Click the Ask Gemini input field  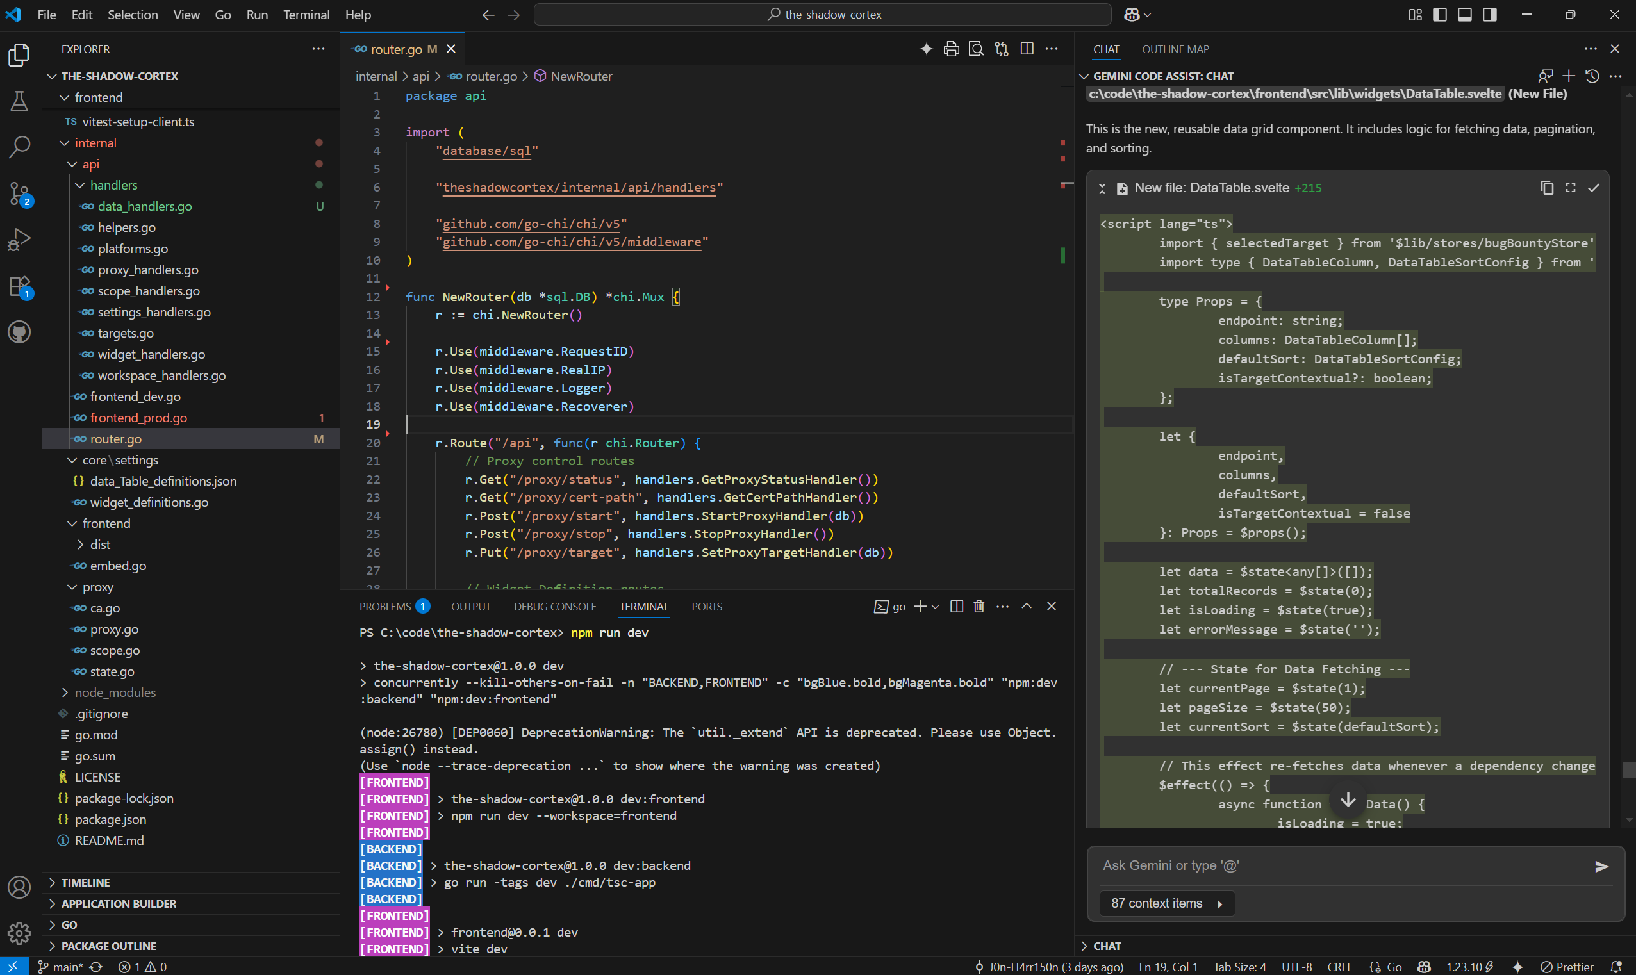coord(1341,866)
